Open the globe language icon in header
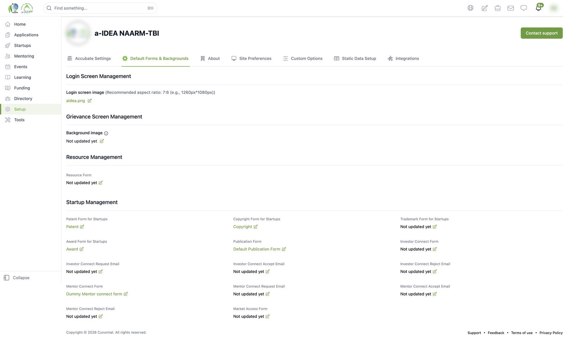This screenshot has height=337, width=563. point(470,8)
